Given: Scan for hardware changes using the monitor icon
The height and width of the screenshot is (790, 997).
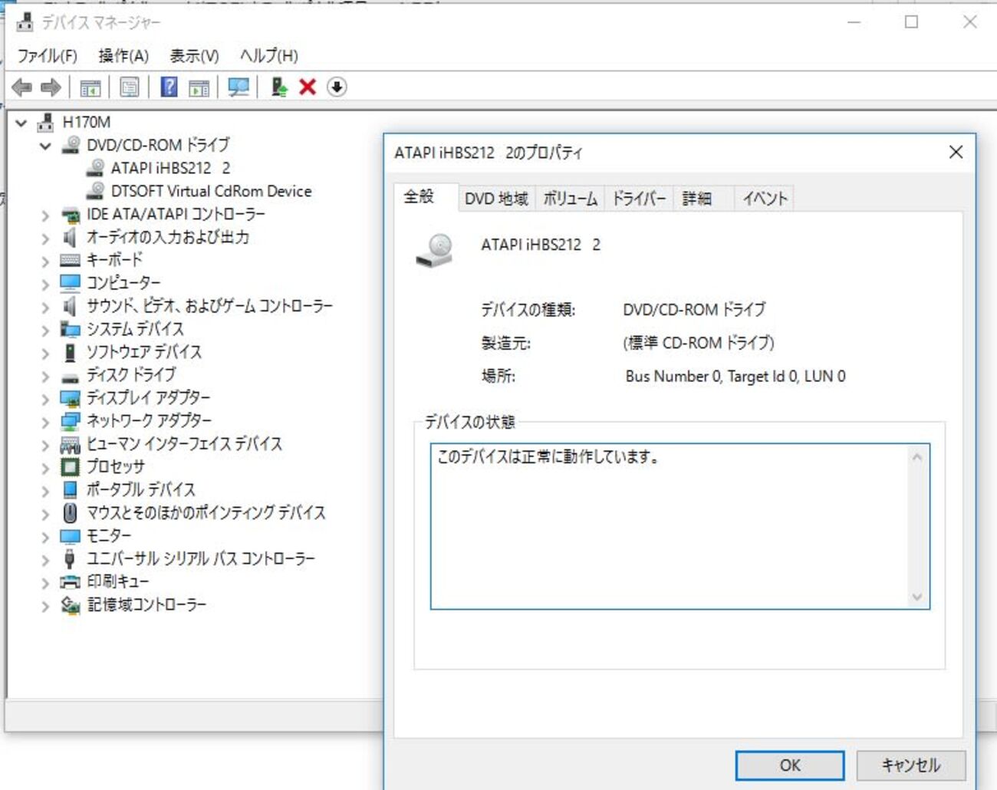Looking at the screenshot, I should [239, 87].
